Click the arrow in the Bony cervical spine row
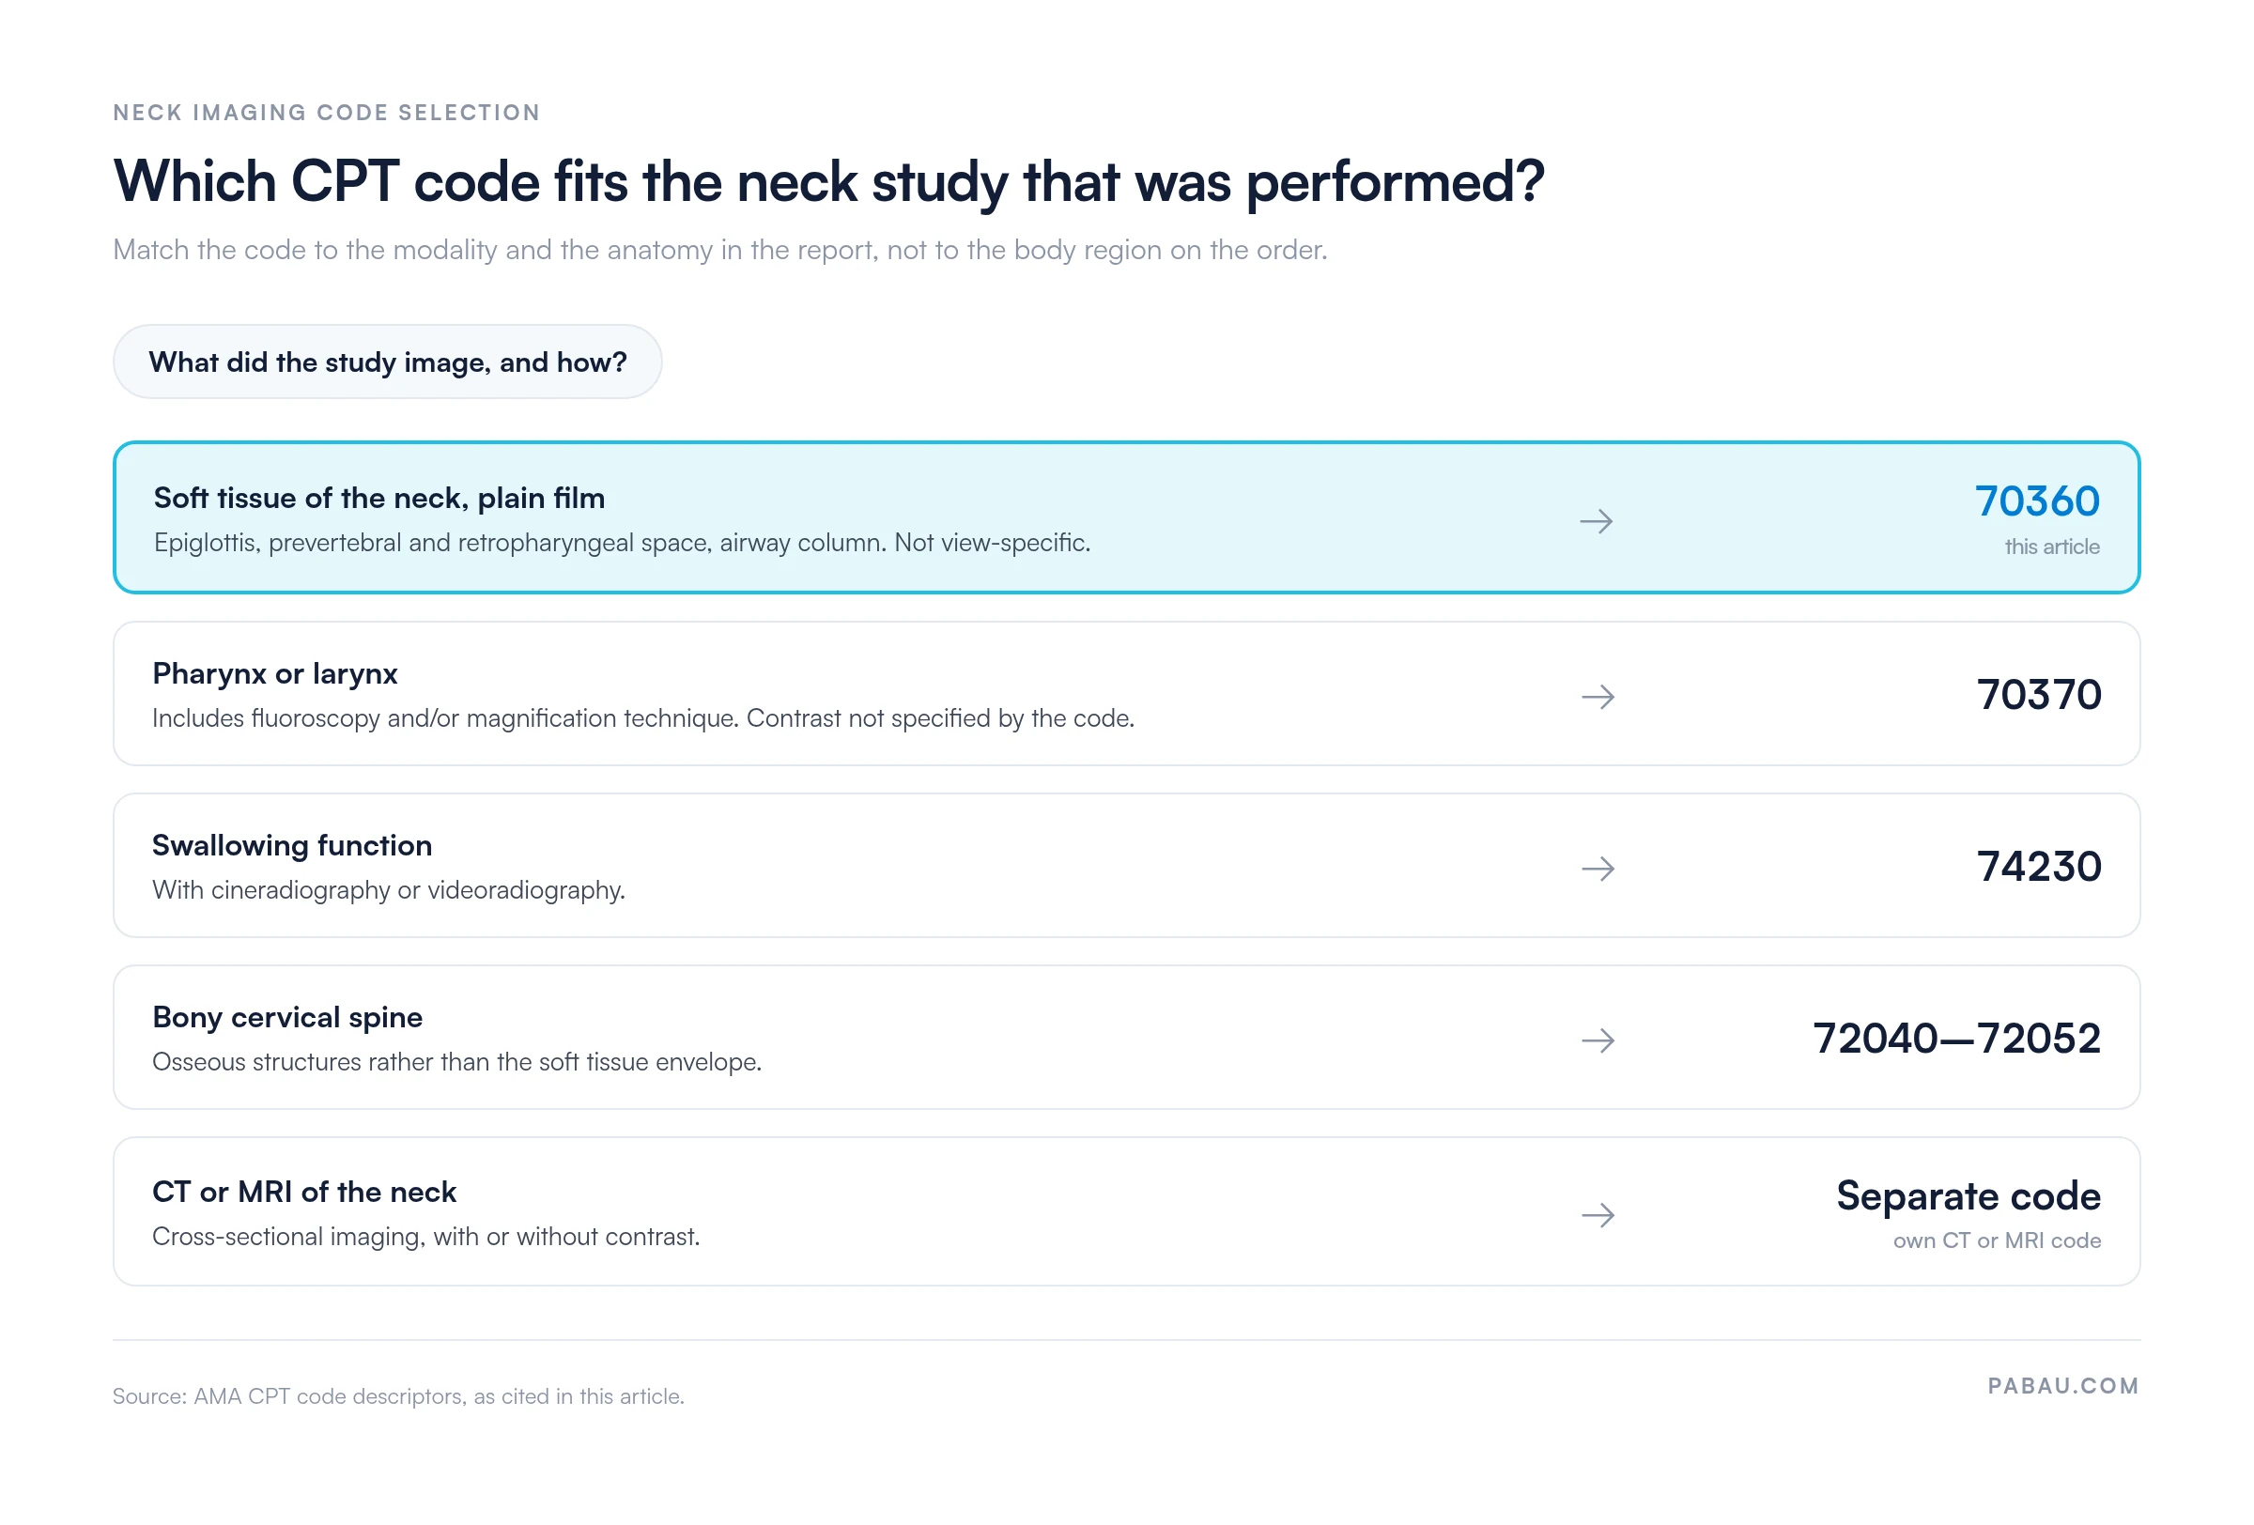The image size is (2254, 1525). 1598,1040
